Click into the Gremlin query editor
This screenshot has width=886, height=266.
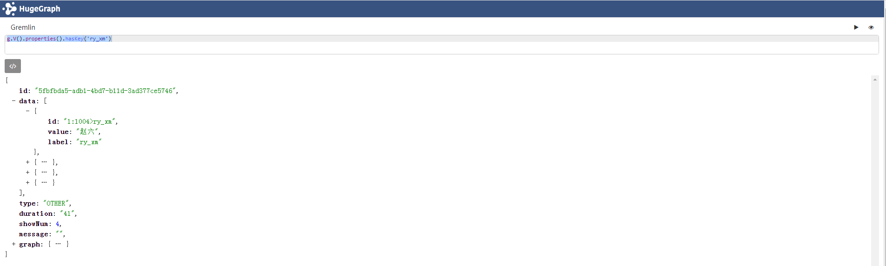(x=442, y=45)
